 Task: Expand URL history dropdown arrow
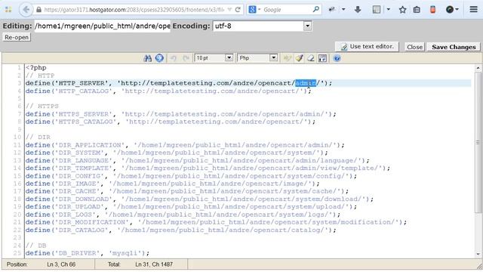[229, 10]
